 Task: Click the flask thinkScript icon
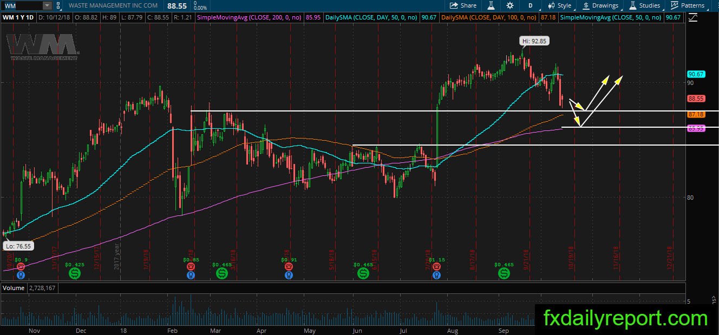point(491,5)
